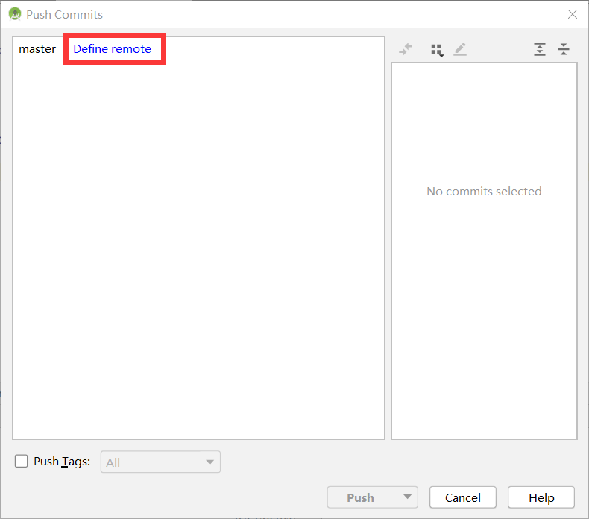Click the Define remote link

click(x=112, y=49)
